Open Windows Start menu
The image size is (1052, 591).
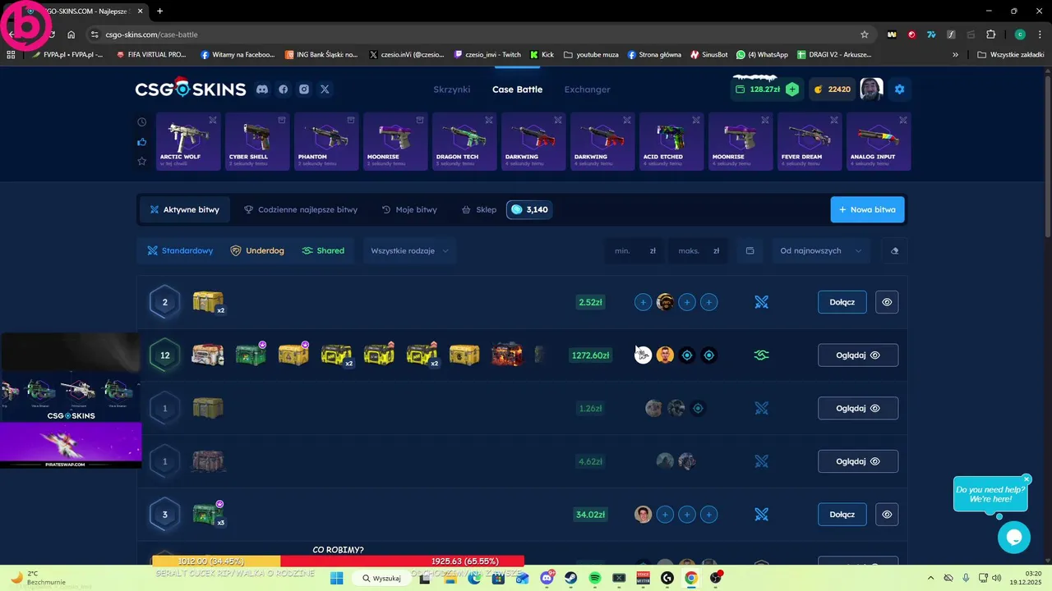[337, 578]
